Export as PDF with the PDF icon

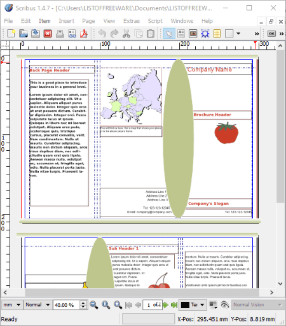[x=84, y=34]
